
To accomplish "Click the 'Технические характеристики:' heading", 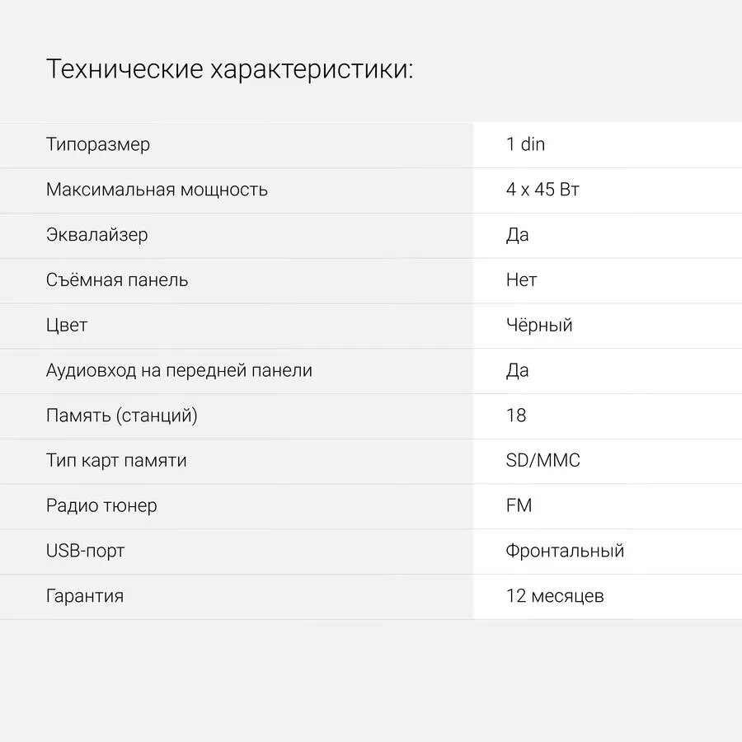I will click(x=229, y=69).
